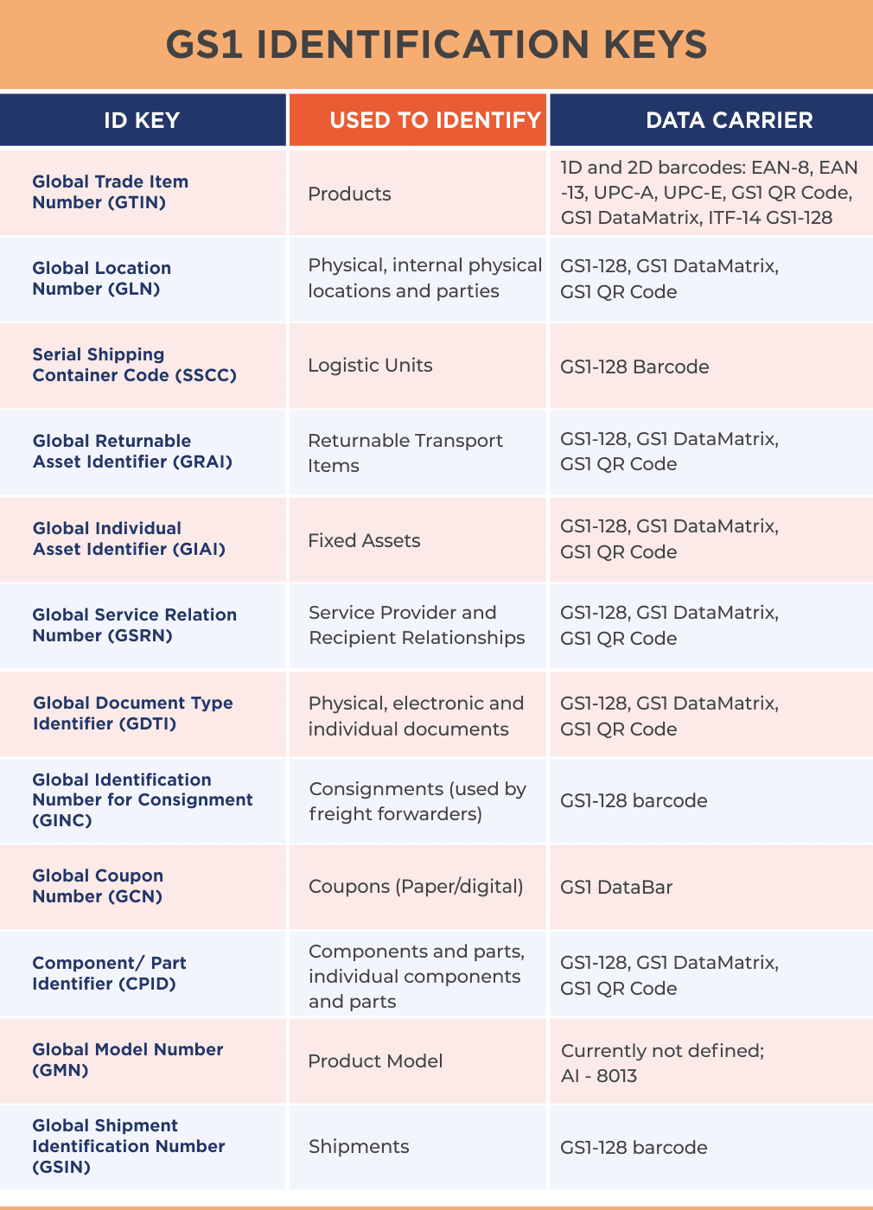Select Global Model Number (GMN) label

point(127,1060)
